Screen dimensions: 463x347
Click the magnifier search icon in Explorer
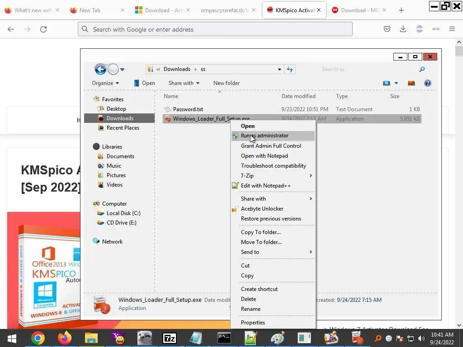click(422, 69)
